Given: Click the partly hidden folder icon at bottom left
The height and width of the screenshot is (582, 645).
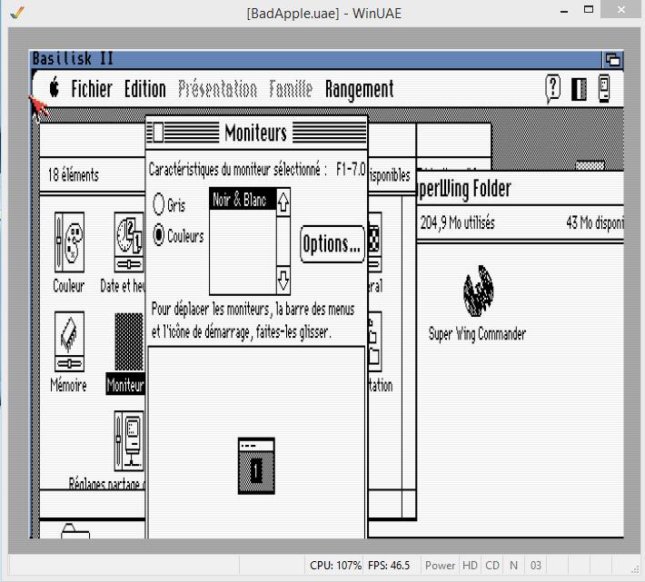Looking at the screenshot, I should tap(75, 530).
